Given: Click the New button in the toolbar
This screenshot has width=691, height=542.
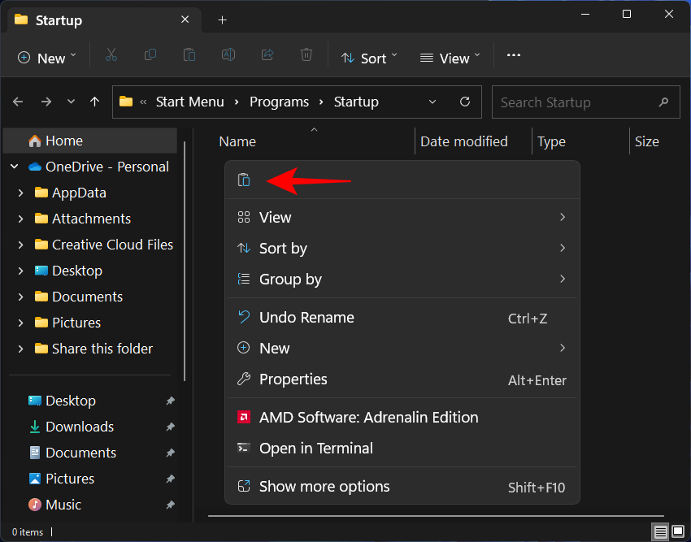Looking at the screenshot, I should pyautogui.click(x=46, y=58).
